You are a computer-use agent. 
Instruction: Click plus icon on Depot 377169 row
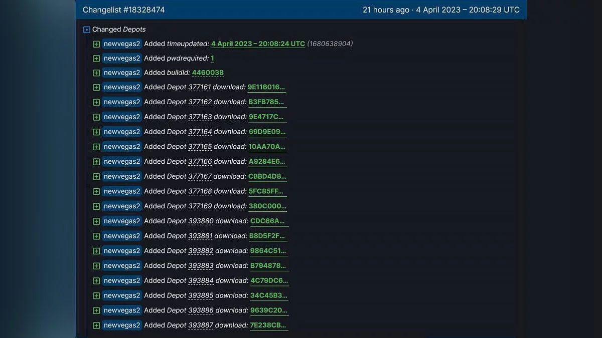point(96,206)
